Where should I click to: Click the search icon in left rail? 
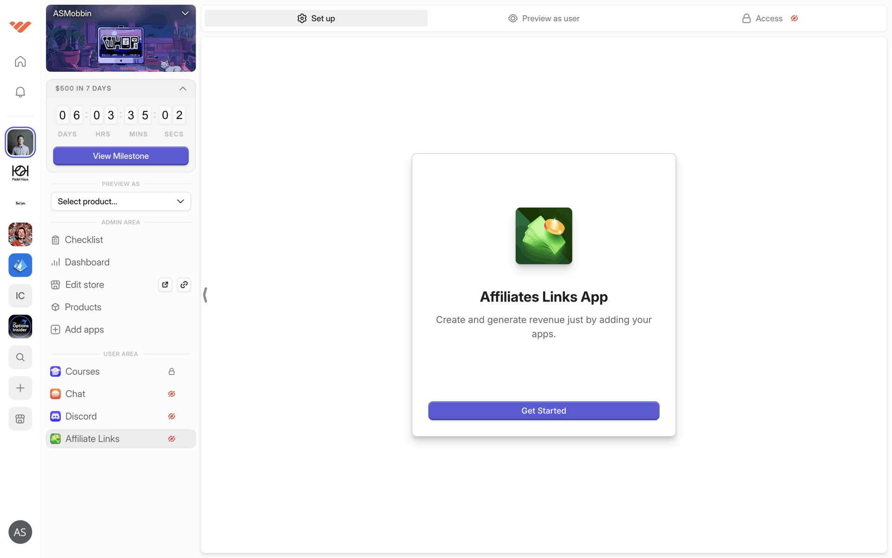click(20, 357)
